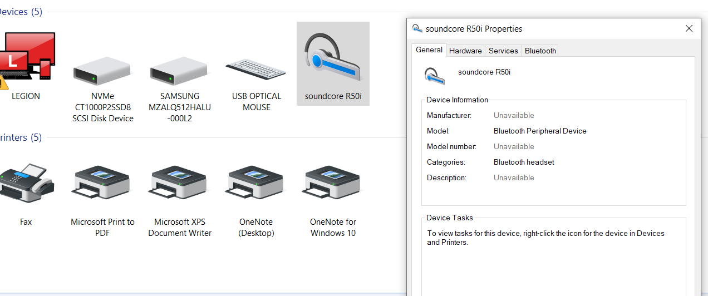Close the soundcore R50i Properties dialog

689,29
